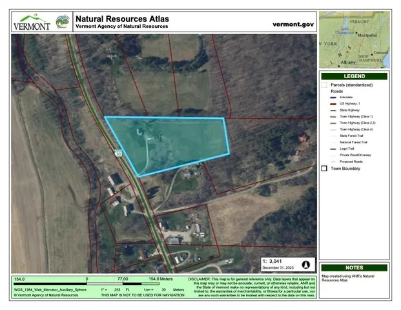
Task: Open the vermont.gov link in the header
Action: click(x=293, y=25)
